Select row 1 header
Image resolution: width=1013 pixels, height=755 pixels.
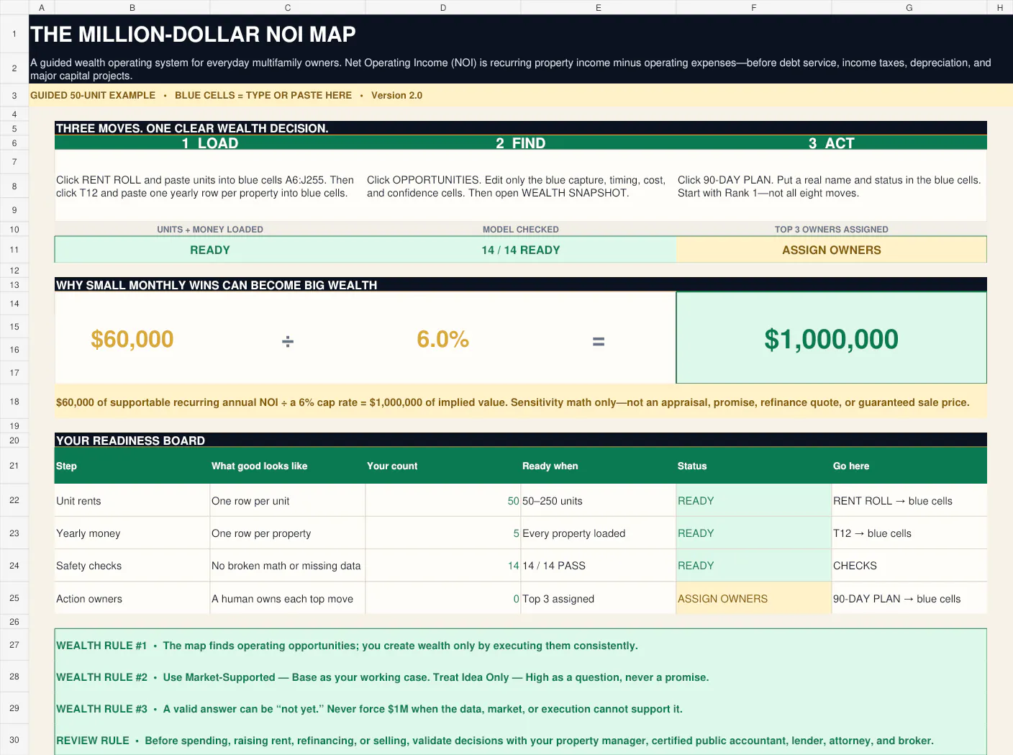point(14,34)
